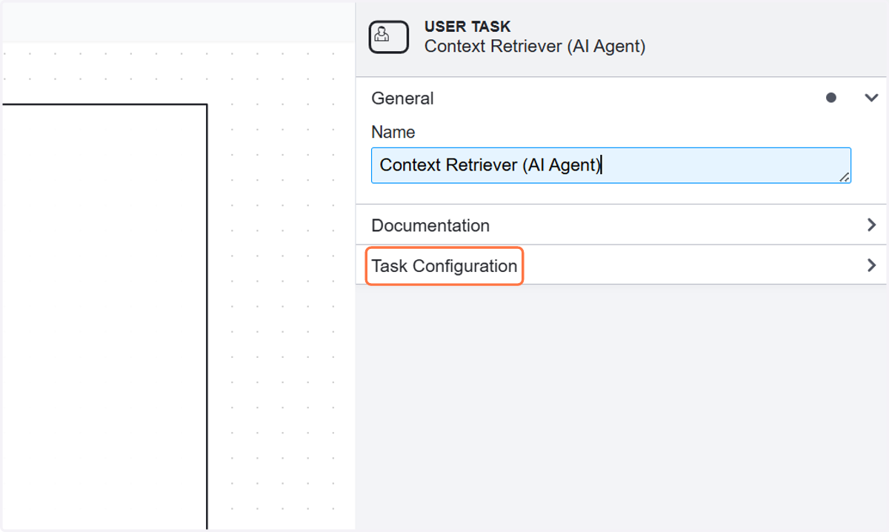
Task: Open the Task Configuration section
Action: point(444,266)
